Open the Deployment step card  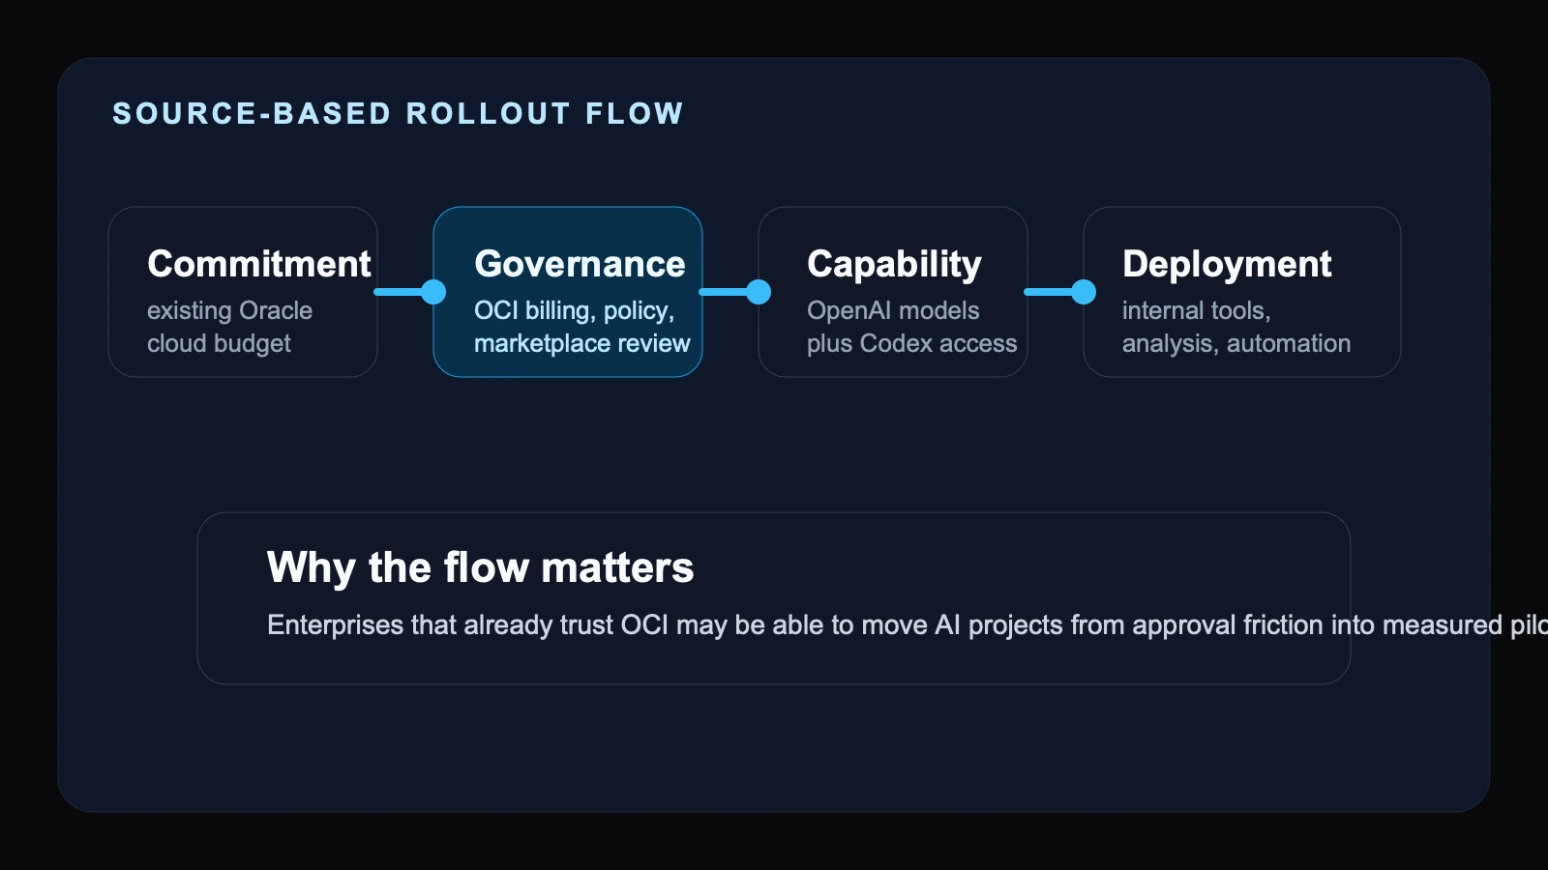[x=1242, y=292]
